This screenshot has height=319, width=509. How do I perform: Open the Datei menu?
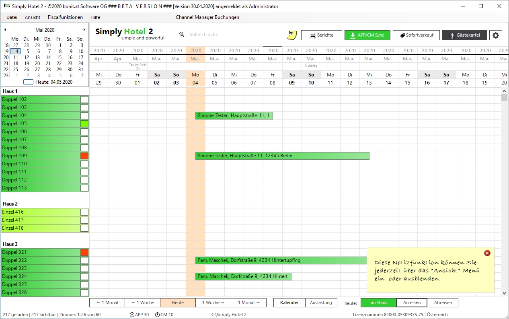(x=12, y=17)
